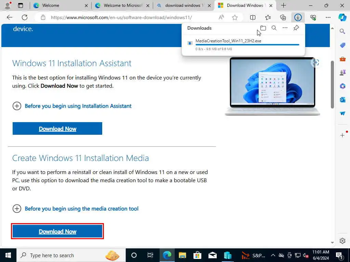Open Copilot sidebar icon
This screenshot has width=350, height=262.
pyautogui.click(x=342, y=17)
